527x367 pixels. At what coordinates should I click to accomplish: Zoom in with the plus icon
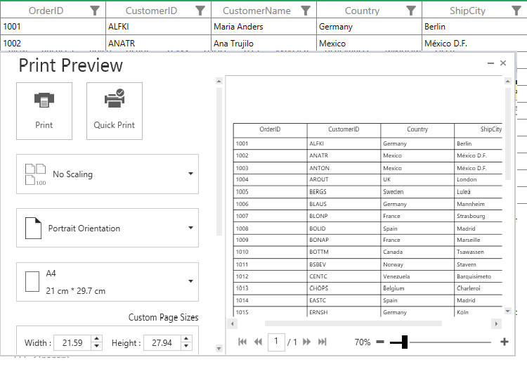tap(504, 342)
